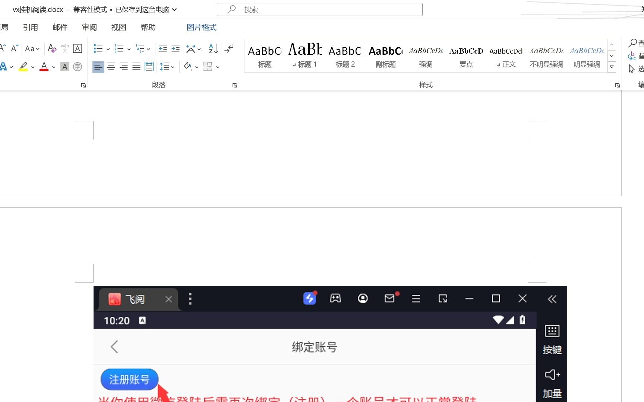Expand the bullet library dropdown
Image resolution: width=644 pixels, height=402 pixels.
(108, 49)
